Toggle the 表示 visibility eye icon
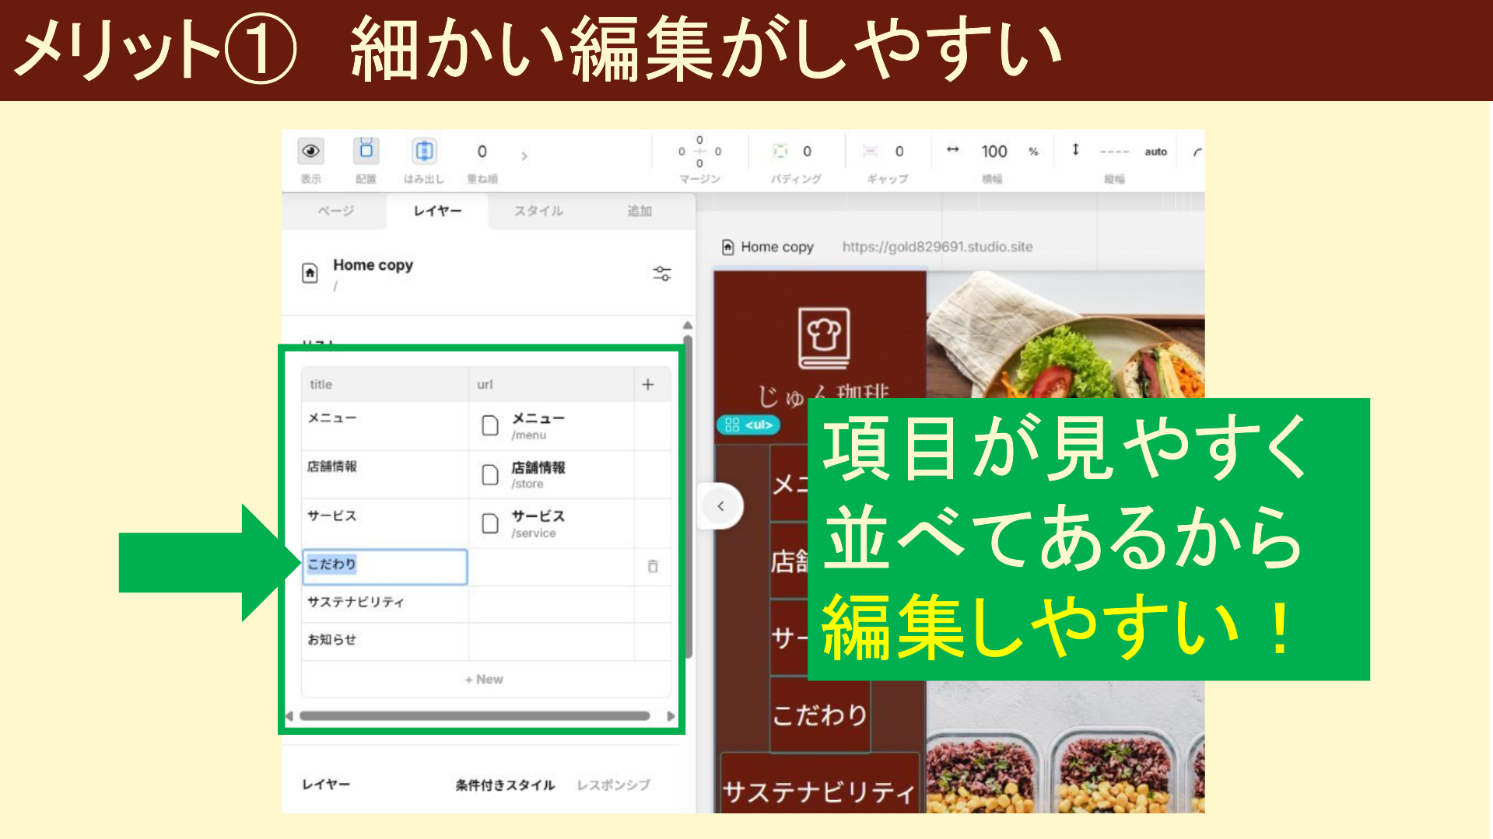This screenshot has width=1493, height=839. pyautogui.click(x=310, y=152)
